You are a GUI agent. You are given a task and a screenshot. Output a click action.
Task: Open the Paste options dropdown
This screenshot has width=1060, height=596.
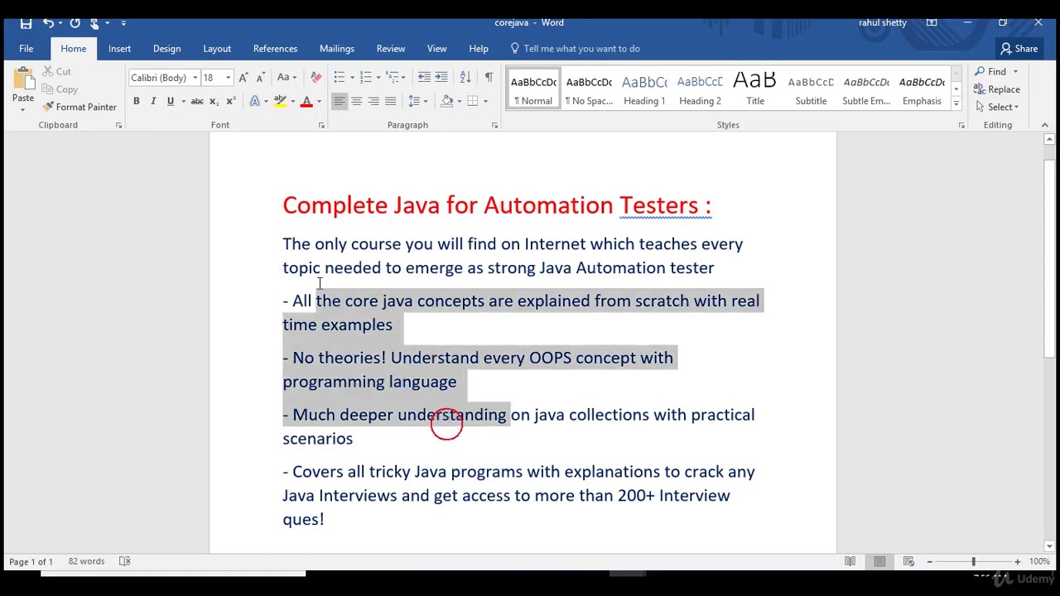(23, 108)
